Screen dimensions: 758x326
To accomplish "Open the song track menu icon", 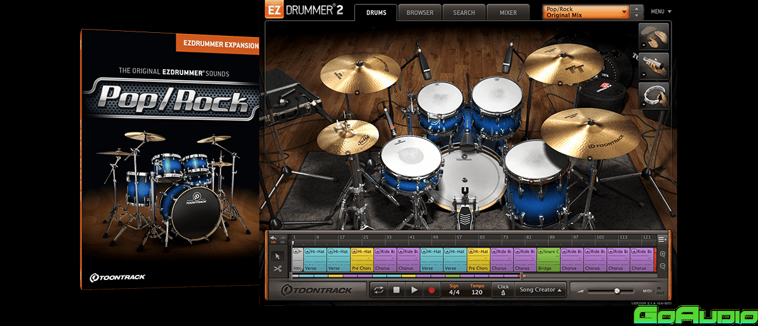I will 662,239.
